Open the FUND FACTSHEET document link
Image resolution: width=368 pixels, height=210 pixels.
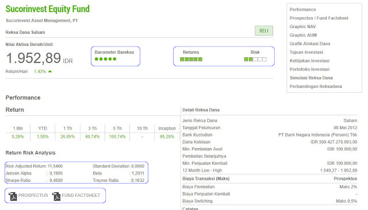(81, 195)
